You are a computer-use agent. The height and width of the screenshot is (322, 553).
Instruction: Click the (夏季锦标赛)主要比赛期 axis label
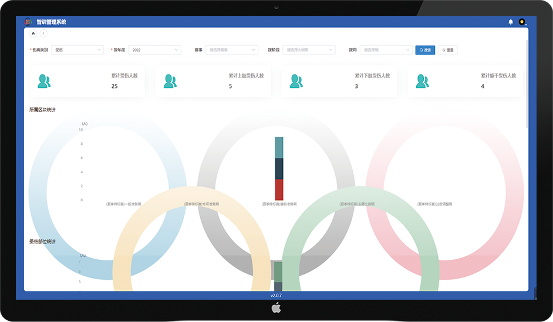(357, 204)
